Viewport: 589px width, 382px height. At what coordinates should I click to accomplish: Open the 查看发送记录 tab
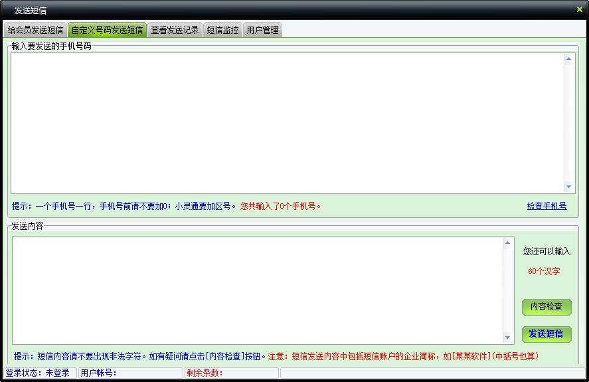tap(175, 30)
